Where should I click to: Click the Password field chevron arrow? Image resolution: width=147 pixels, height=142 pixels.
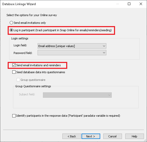pos(104,53)
